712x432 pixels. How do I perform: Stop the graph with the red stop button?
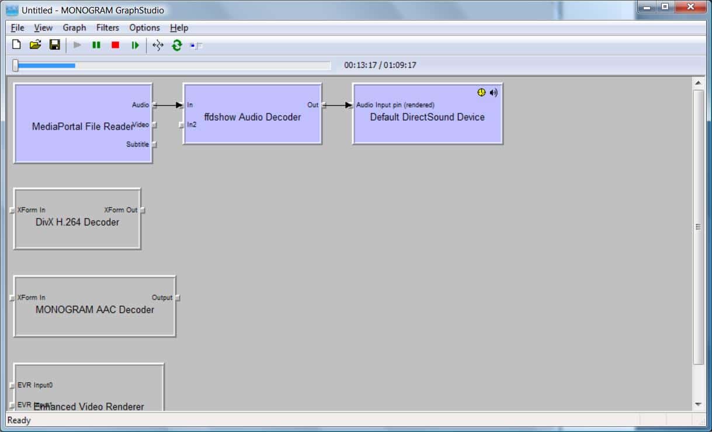pos(116,45)
